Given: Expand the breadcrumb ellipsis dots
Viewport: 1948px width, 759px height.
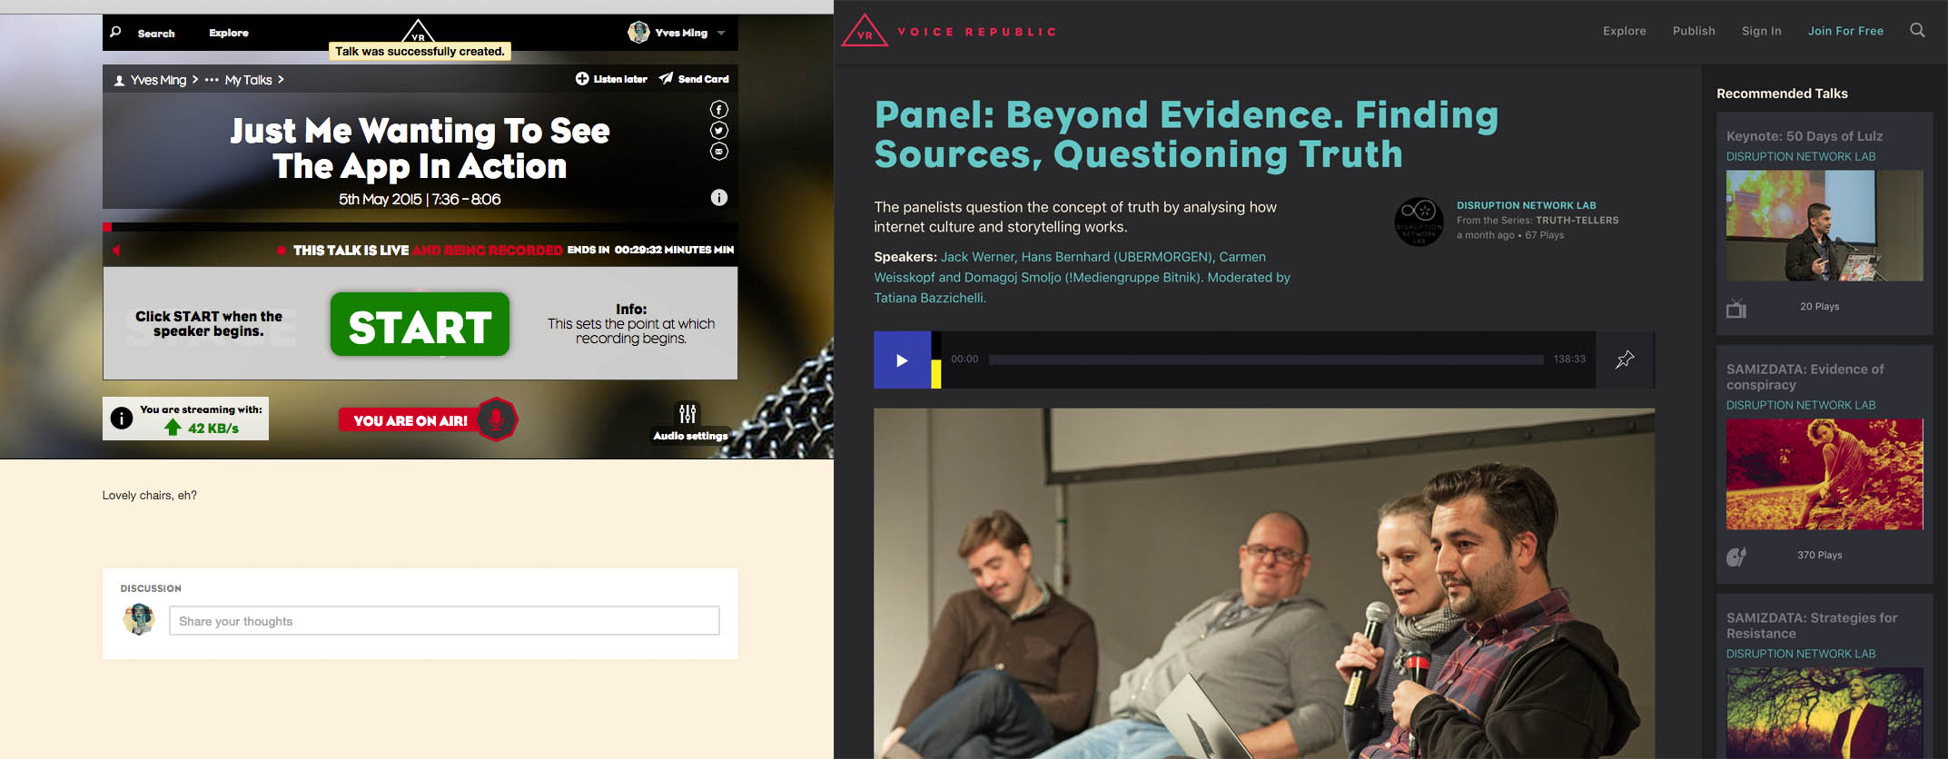Looking at the screenshot, I should click(x=212, y=80).
